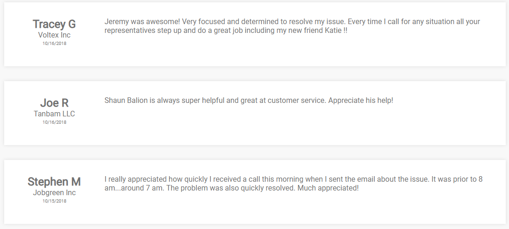This screenshot has height=229, width=509.
Task: Click the second line mentioning friend Katie
Action: tap(226, 31)
